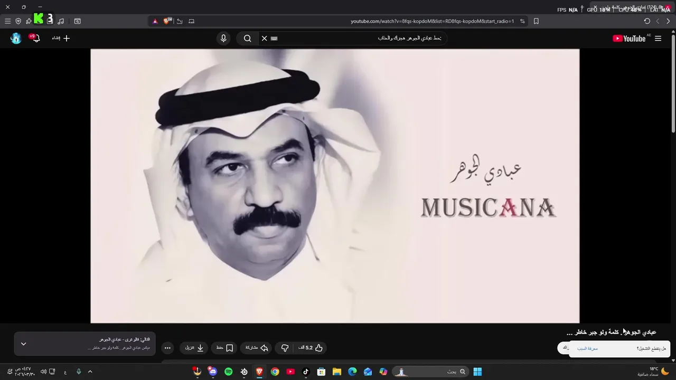This screenshot has width=676, height=380.
Task: Share the page link with the arrow icon
Action: pos(180,21)
